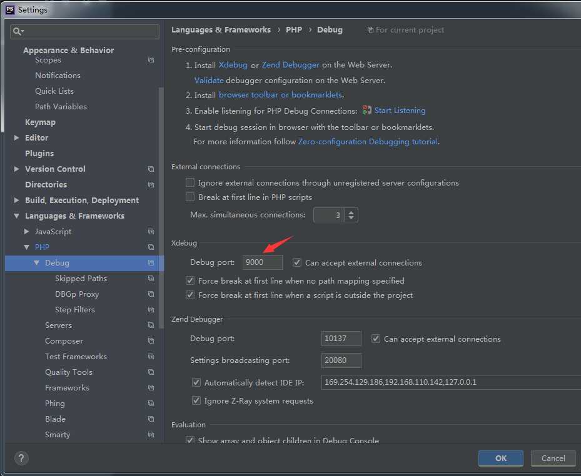Expand the Version Control section
Screen dimensions: 581x476
[17, 169]
